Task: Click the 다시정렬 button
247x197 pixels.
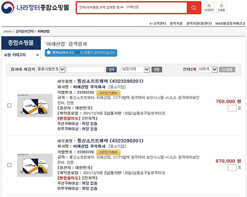Action: pos(227,70)
